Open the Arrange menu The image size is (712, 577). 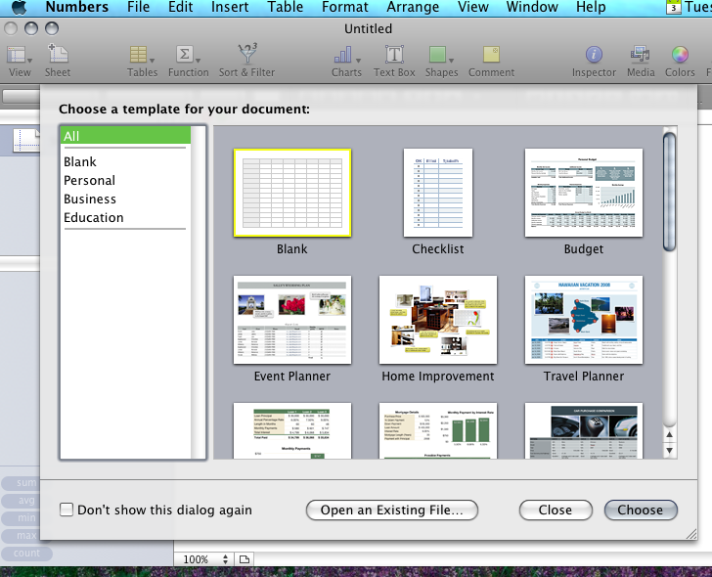(413, 7)
